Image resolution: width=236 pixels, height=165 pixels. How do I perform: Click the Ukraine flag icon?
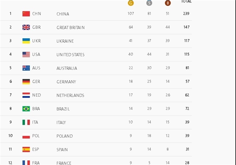click(26, 41)
